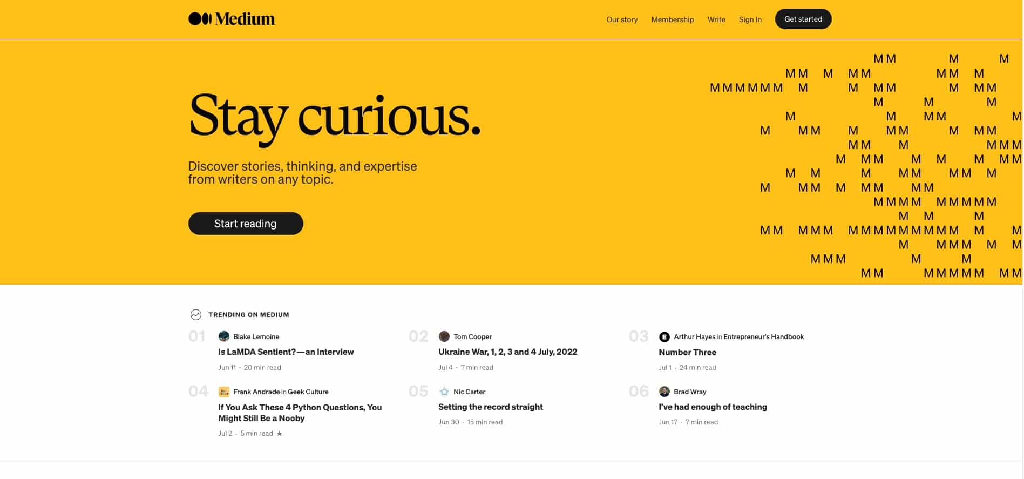Image resolution: width=1024 pixels, height=479 pixels.
Task: Open Tom Cooper's avatar
Action: tap(444, 336)
